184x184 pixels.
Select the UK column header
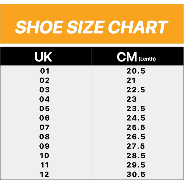click(x=43, y=57)
